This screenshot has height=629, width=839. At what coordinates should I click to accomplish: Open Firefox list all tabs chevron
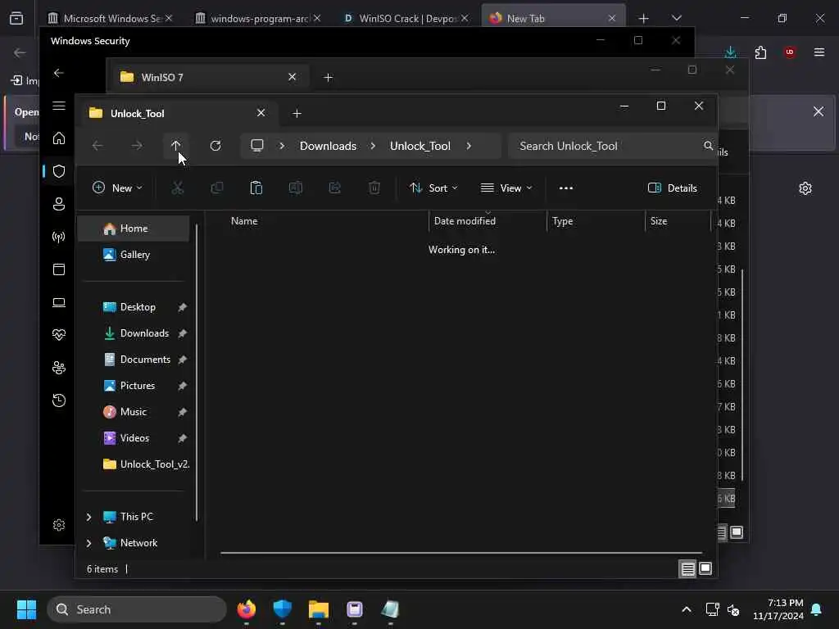(676, 18)
